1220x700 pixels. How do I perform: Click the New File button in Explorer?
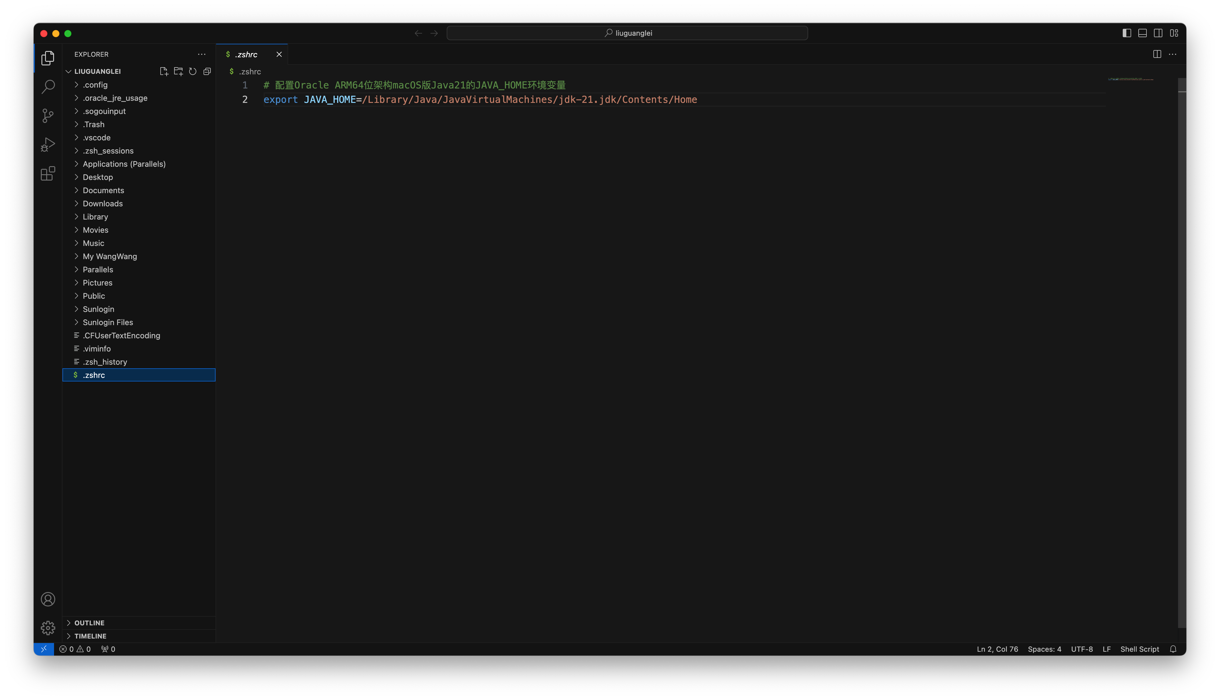[164, 71]
